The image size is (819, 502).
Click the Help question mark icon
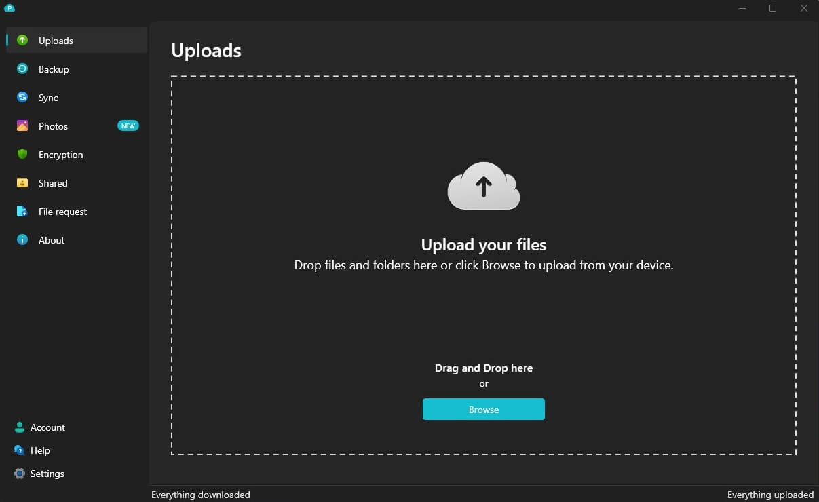click(19, 450)
